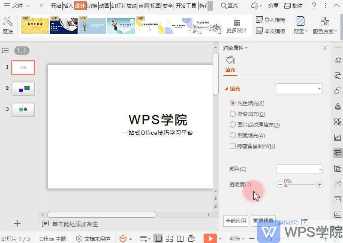Select slide 2 thumbnail
This screenshot has width=343, height=243.
23,88
